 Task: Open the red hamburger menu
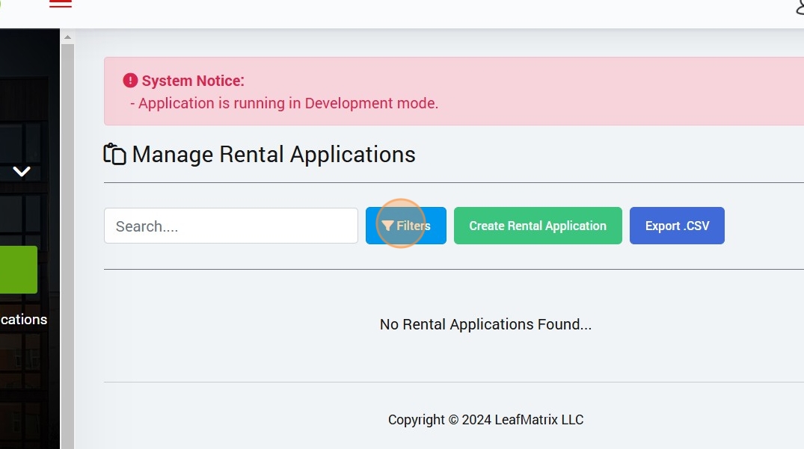[x=61, y=4]
